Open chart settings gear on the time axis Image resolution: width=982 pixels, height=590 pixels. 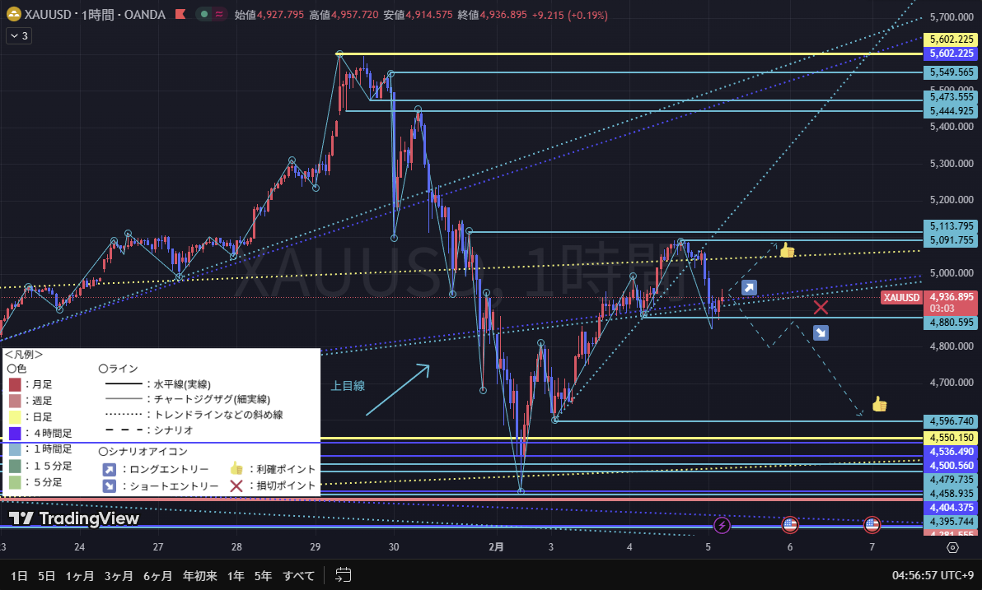[952, 547]
